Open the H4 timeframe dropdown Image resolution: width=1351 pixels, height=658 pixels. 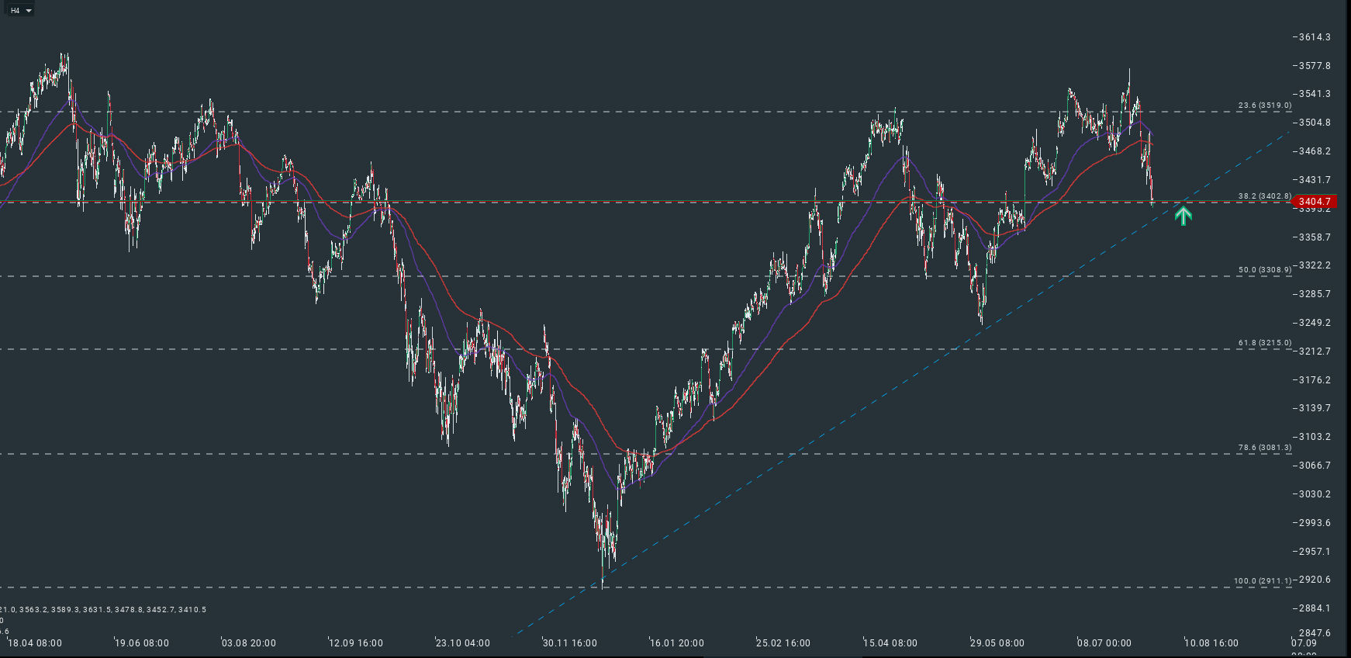click(21, 10)
